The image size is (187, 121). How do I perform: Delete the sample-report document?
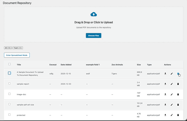tap(178, 84)
